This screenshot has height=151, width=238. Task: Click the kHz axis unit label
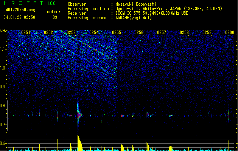tap(3, 31)
